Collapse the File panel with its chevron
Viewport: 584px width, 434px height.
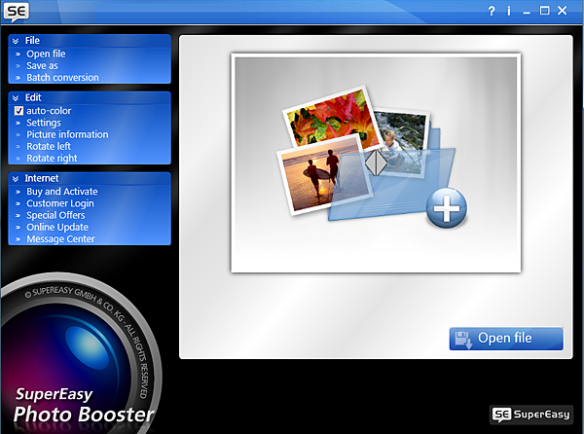pyautogui.click(x=16, y=41)
